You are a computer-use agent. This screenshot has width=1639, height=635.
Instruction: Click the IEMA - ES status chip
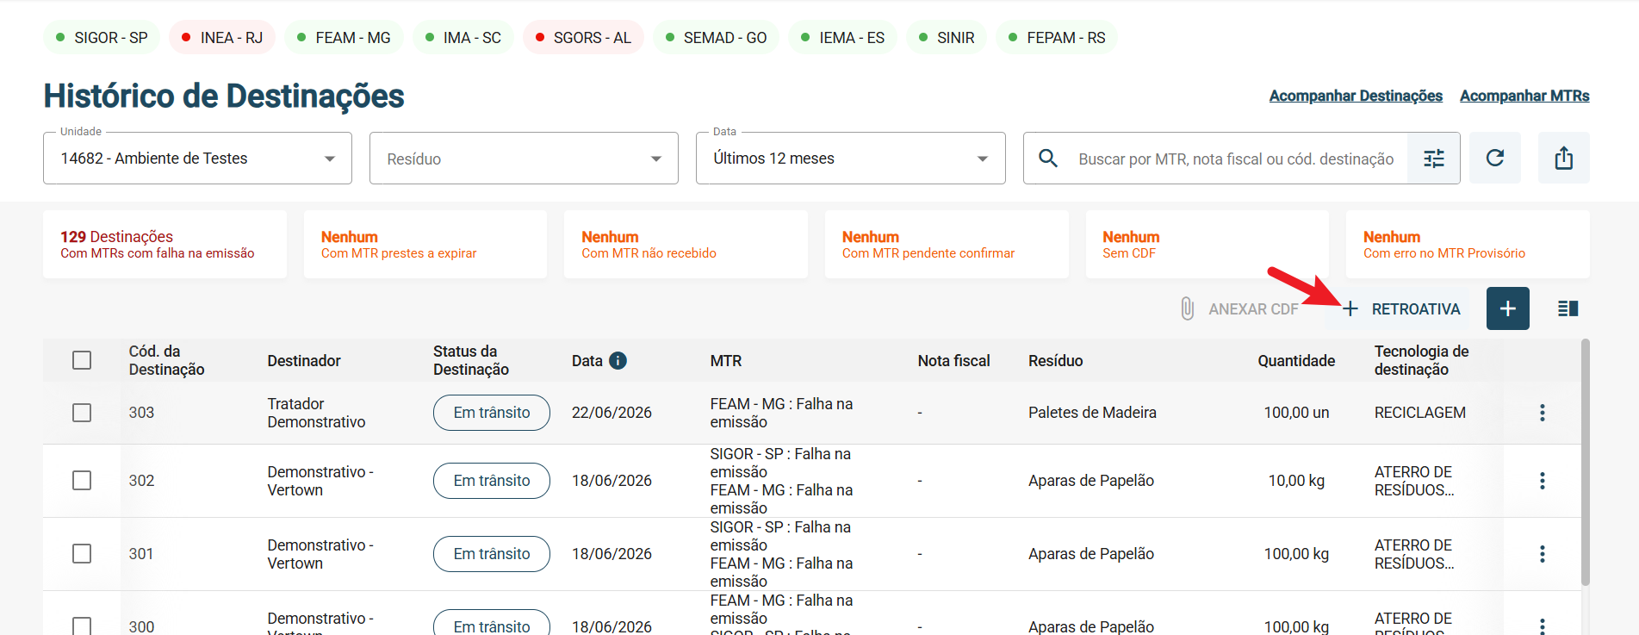pyautogui.click(x=842, y=37)
